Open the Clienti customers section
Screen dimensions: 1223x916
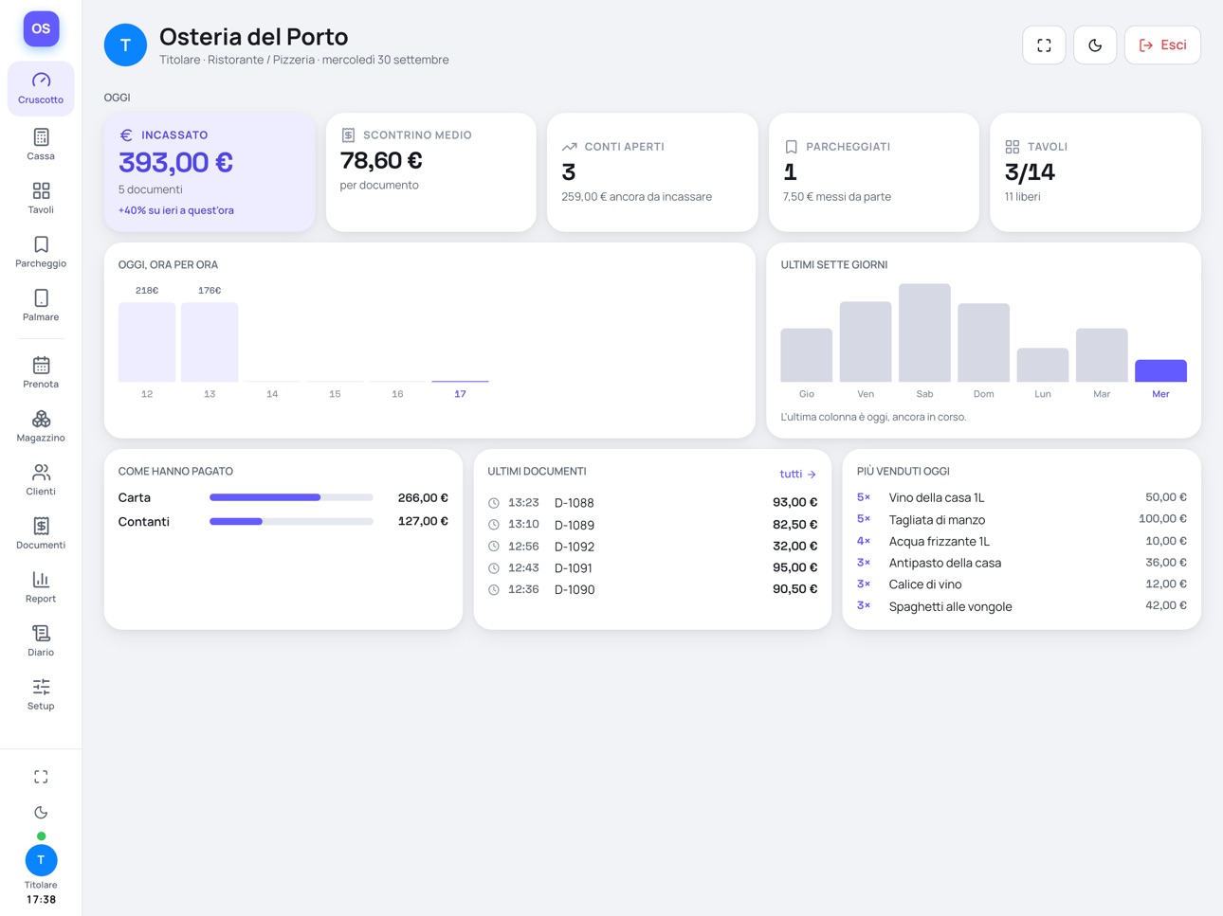(41, 479)
